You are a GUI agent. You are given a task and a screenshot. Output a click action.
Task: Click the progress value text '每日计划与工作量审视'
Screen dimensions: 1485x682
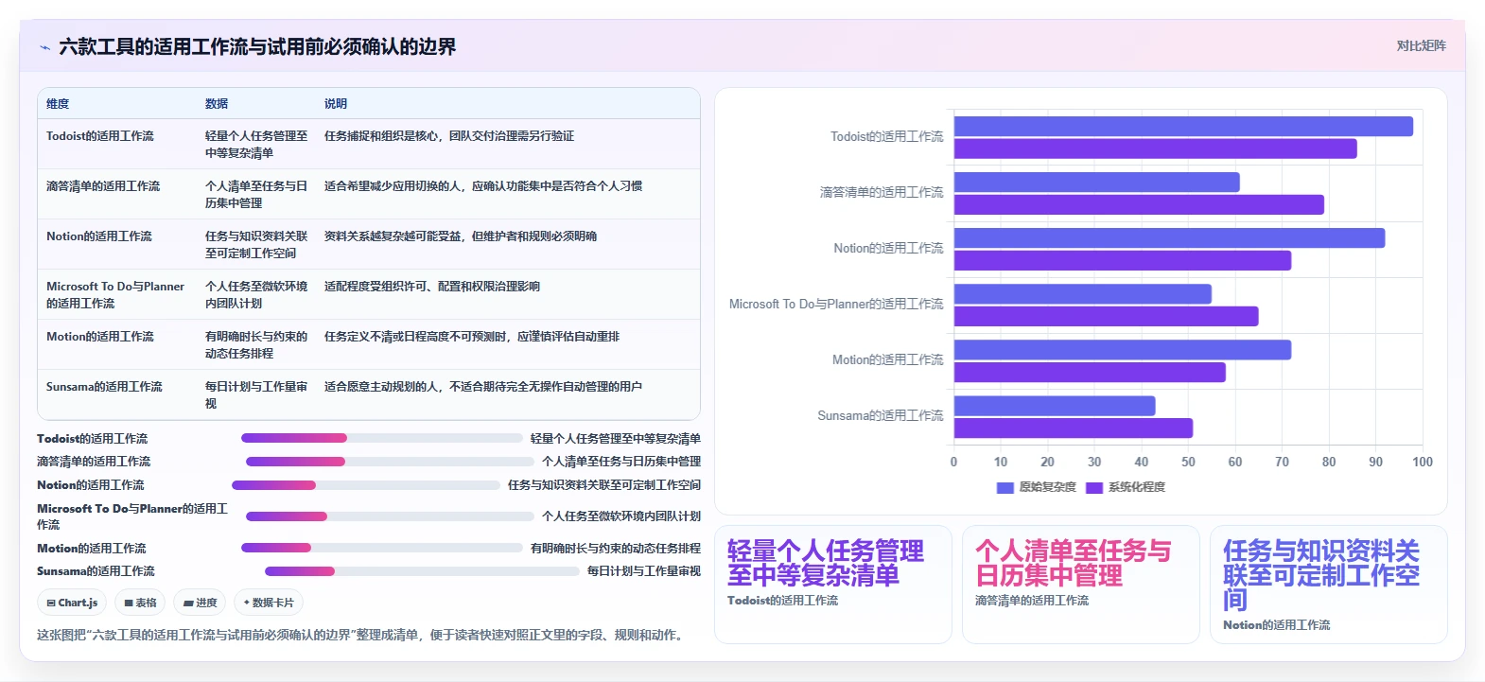click(644, 571)
